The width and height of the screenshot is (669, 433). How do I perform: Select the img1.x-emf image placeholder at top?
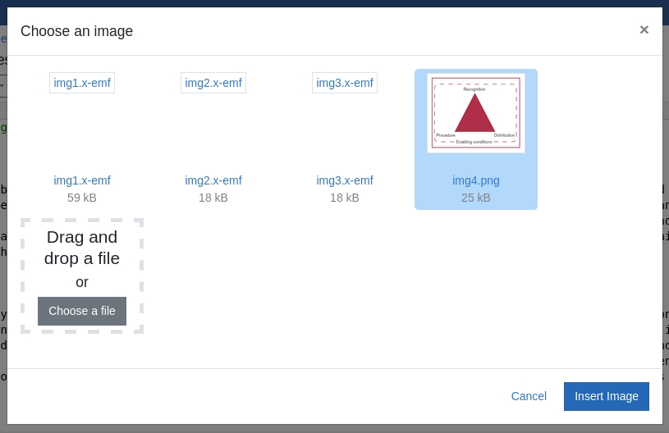pos(82,83)
